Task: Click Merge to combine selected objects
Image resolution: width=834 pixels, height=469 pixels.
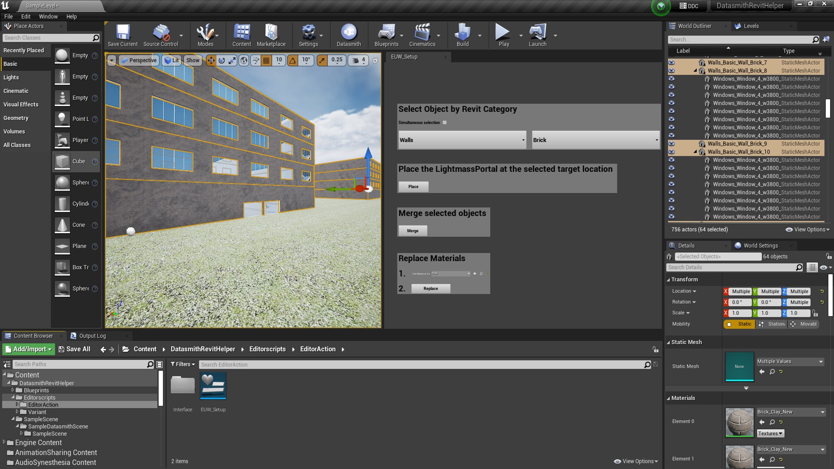Action: point(412,231)
